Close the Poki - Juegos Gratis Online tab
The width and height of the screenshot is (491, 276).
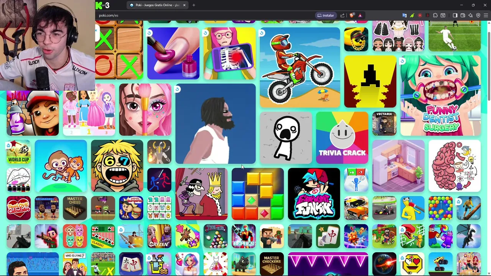pos(184,5)
